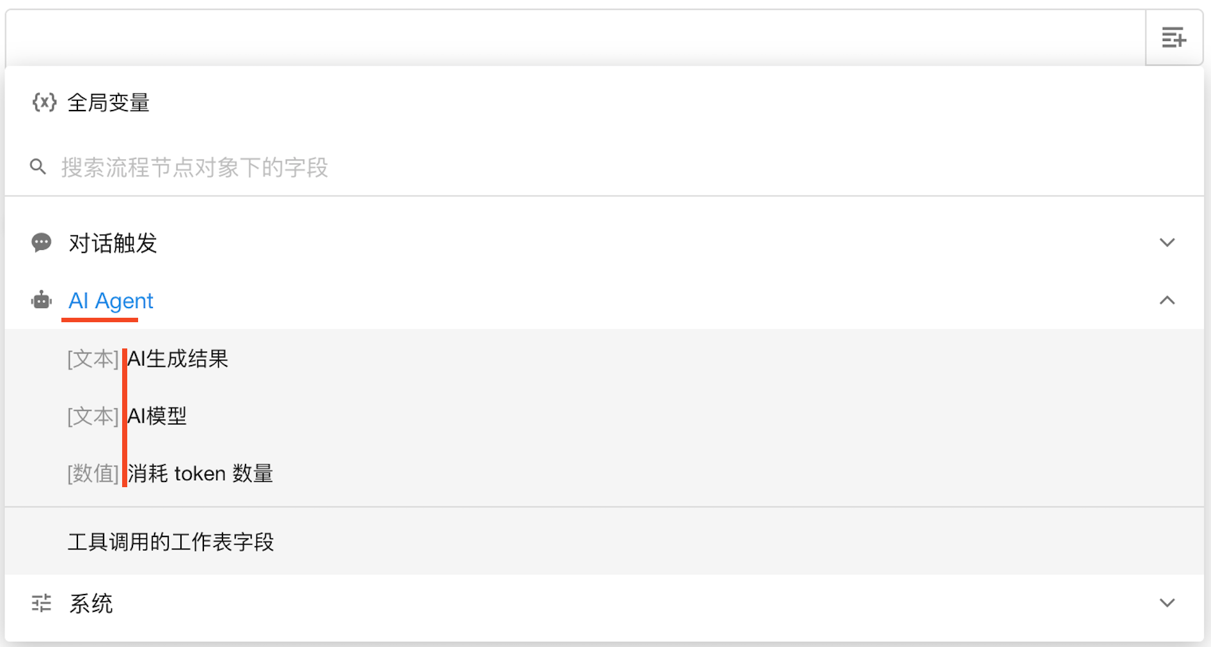The width and height of the screenshot is (1211, 647).
Task: Click the 系统 node label
Action: click(91, 603)
